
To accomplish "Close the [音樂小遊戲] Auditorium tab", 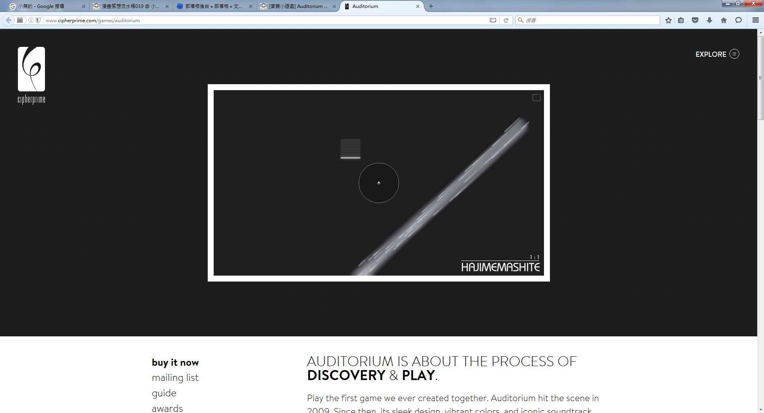I will 334,6.
